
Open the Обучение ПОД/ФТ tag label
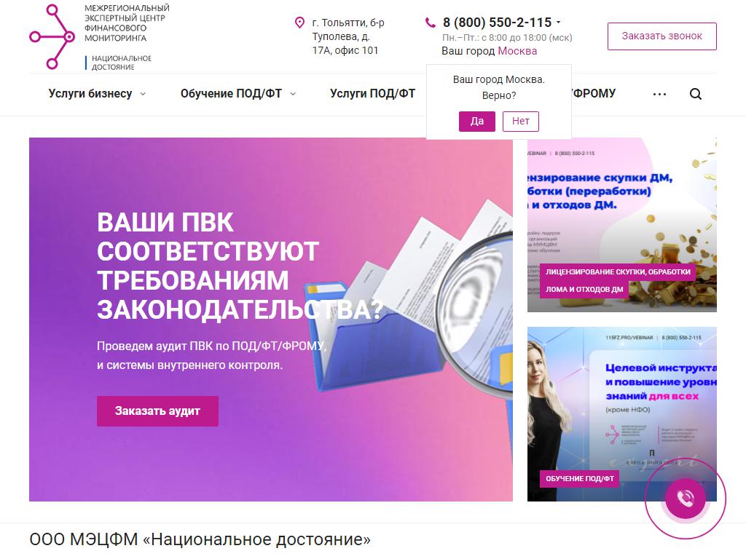[x=579, y=479]
